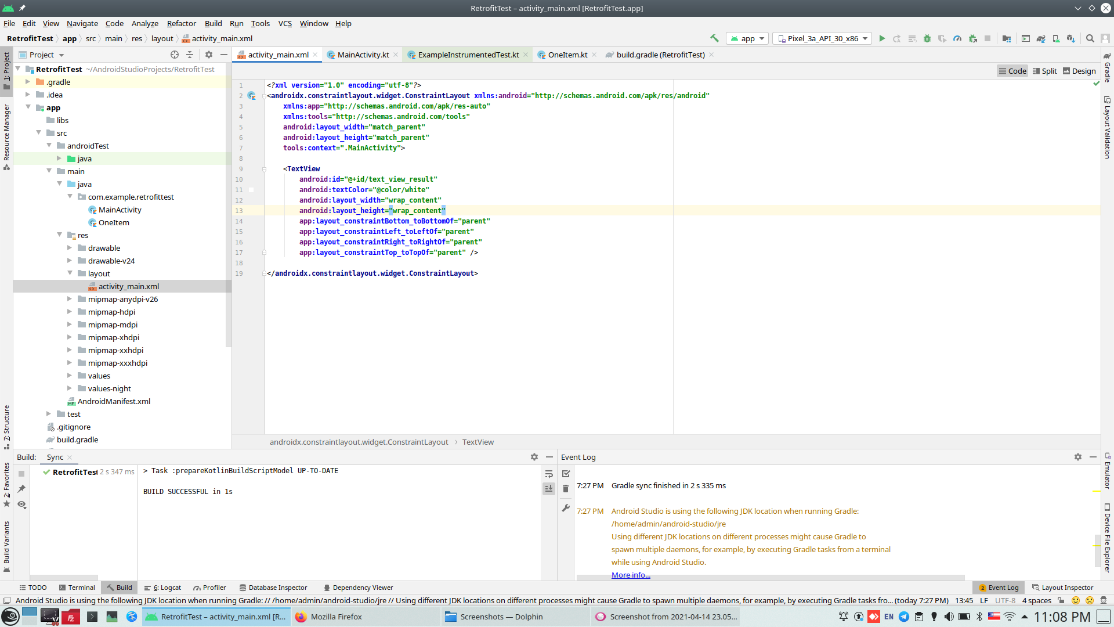The image size is (1114, 627).
Task: Open the Logcat tool window button
Action: click(x=163, y=588)
